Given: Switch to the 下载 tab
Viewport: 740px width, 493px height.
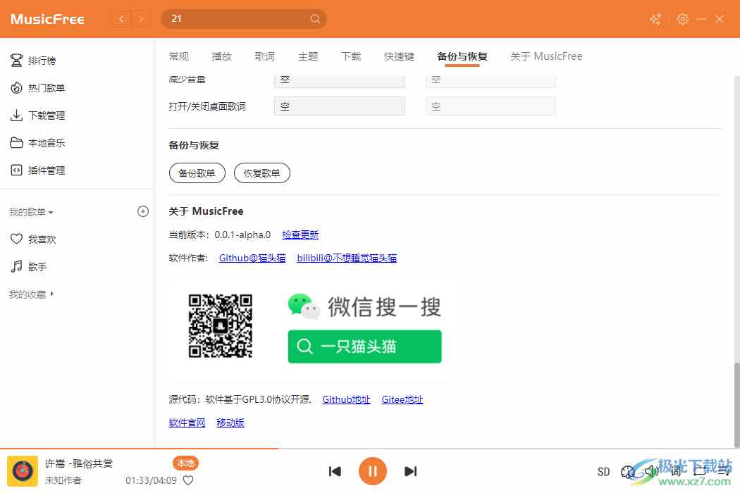Looking at the screenshot, I should (351, 56).
